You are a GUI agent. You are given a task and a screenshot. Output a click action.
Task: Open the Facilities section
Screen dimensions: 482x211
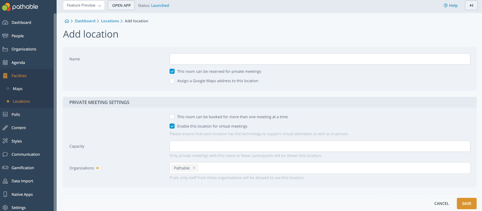pos(19,76)
